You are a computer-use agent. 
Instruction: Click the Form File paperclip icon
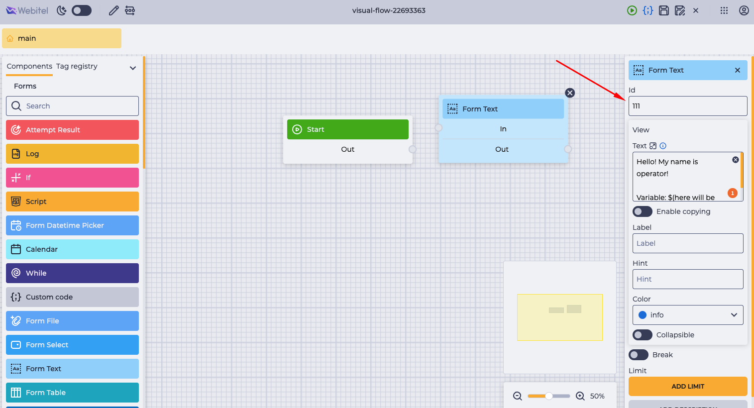pos(16,321)
